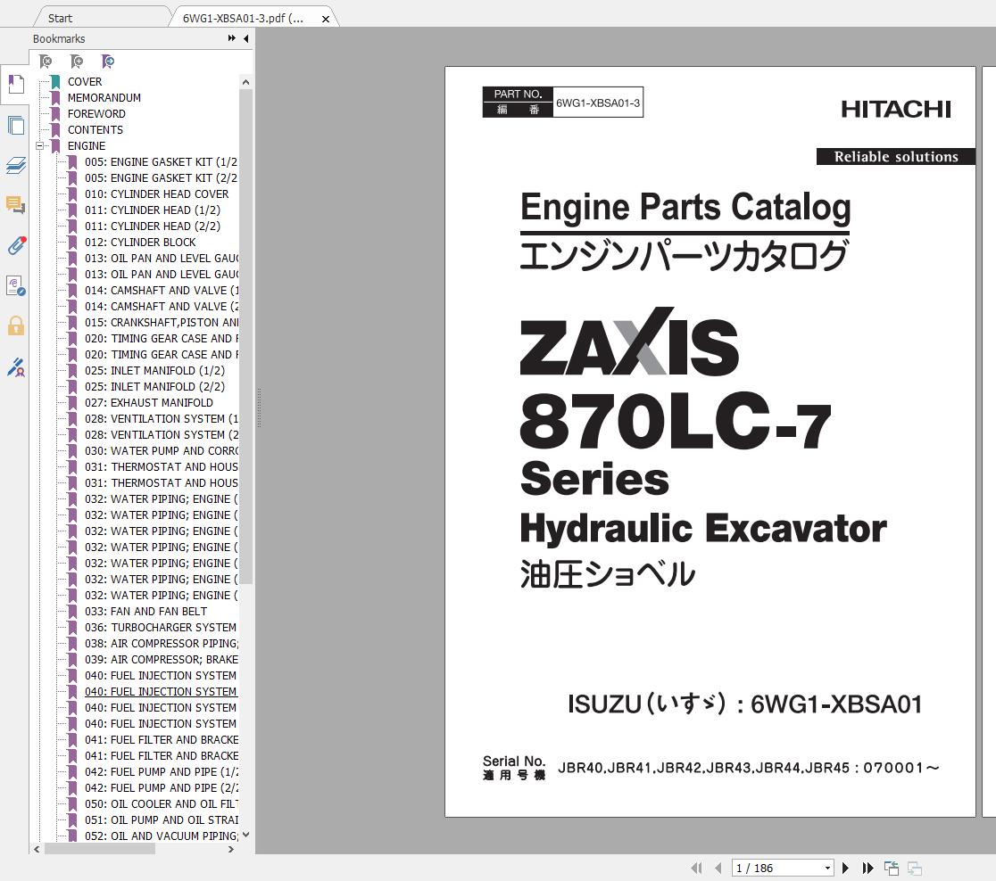Open 033: FAN AND FAN BELT bookmark
The image size is (996, 881).
tap(145, 611)
